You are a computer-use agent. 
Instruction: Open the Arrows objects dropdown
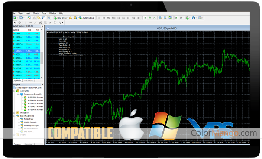coord(61,22)
